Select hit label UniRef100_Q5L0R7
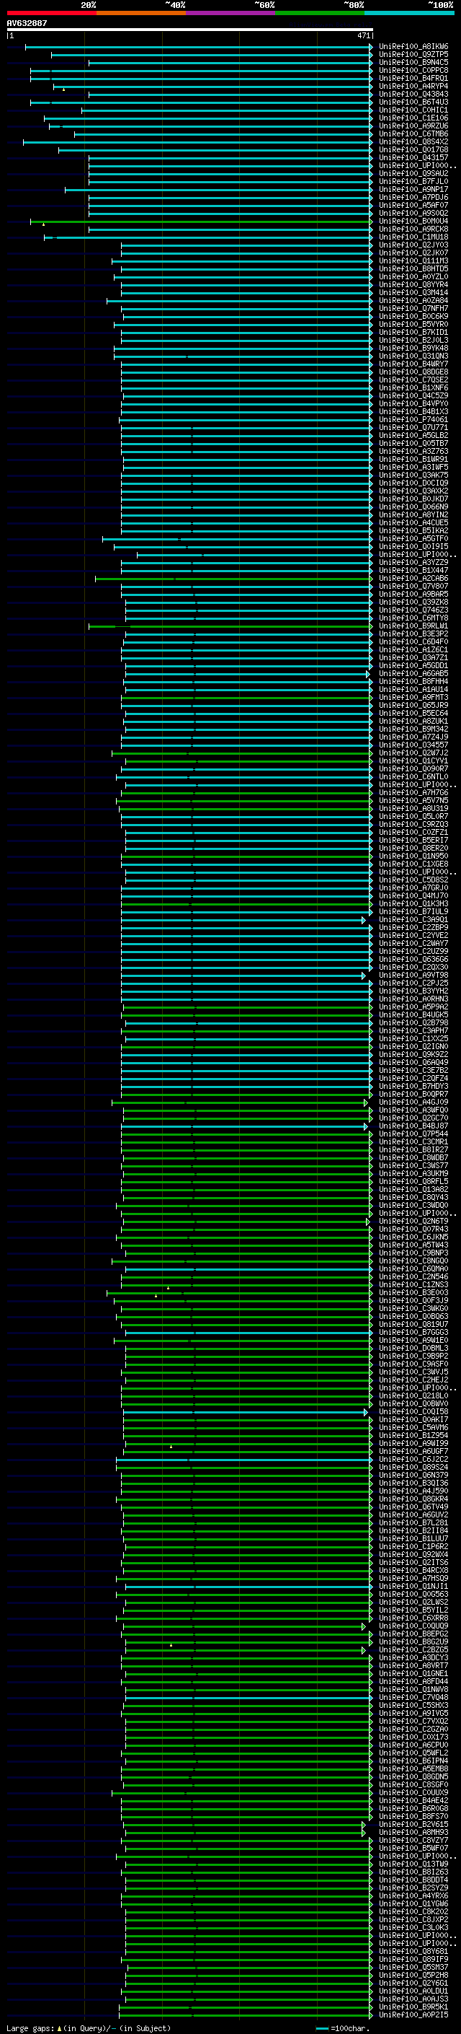The width and height of the screenshot is (461, 2034). (x=413, y=817)
